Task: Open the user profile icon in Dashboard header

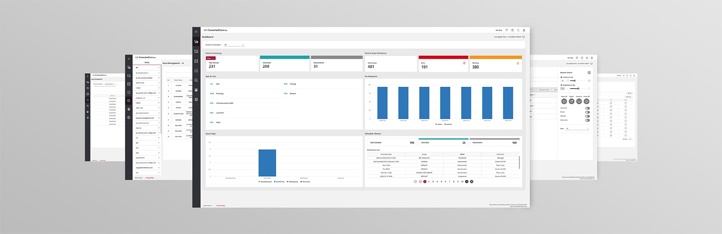Action: (x=524, y=30)
